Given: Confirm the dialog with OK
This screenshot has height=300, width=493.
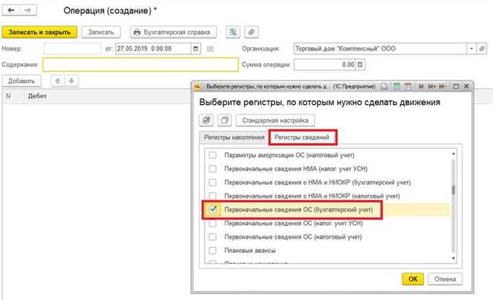Looking at the screenshot, I should click(413, 279).
